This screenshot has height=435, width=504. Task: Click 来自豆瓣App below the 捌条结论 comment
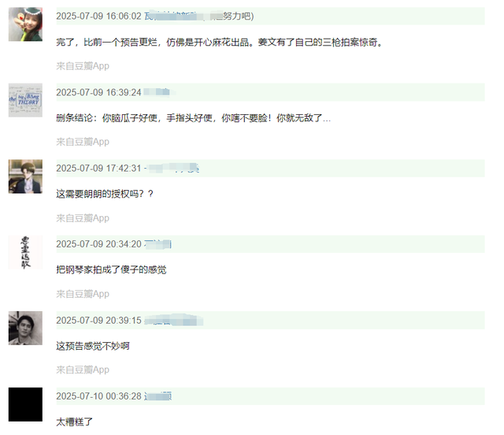click(x=83, y=142)
